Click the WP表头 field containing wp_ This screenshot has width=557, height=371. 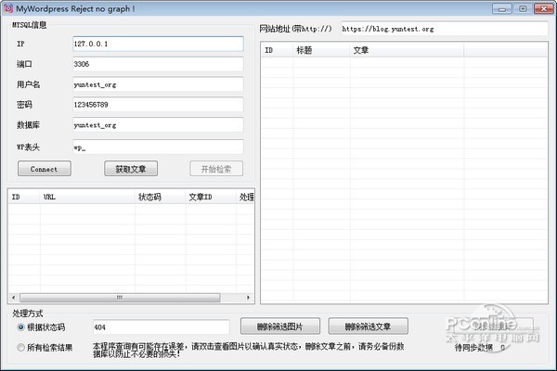pyautogui.click(x=158, y=147)
